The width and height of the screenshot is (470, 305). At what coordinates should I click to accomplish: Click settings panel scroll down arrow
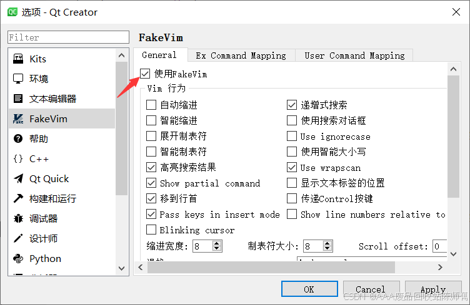pyautogui.click(x=454, y=254)
